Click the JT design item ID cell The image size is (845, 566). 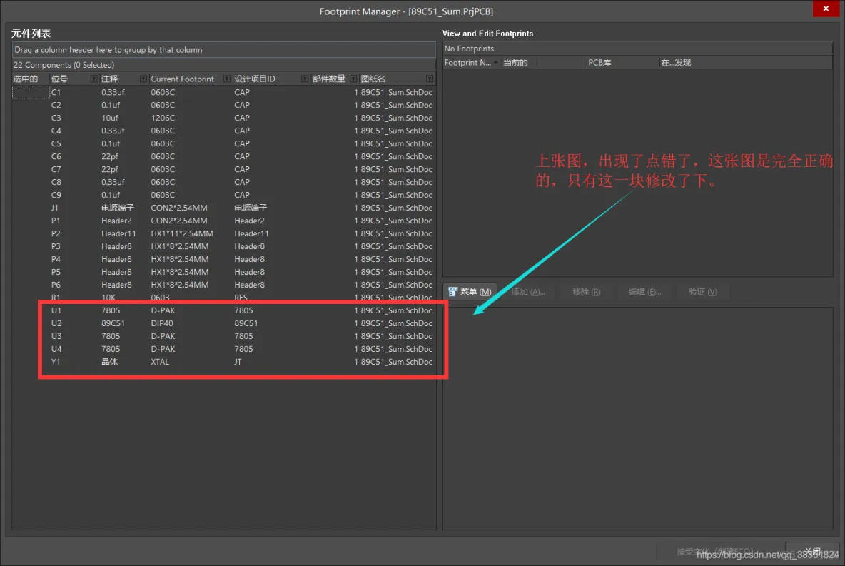(238, 363)
